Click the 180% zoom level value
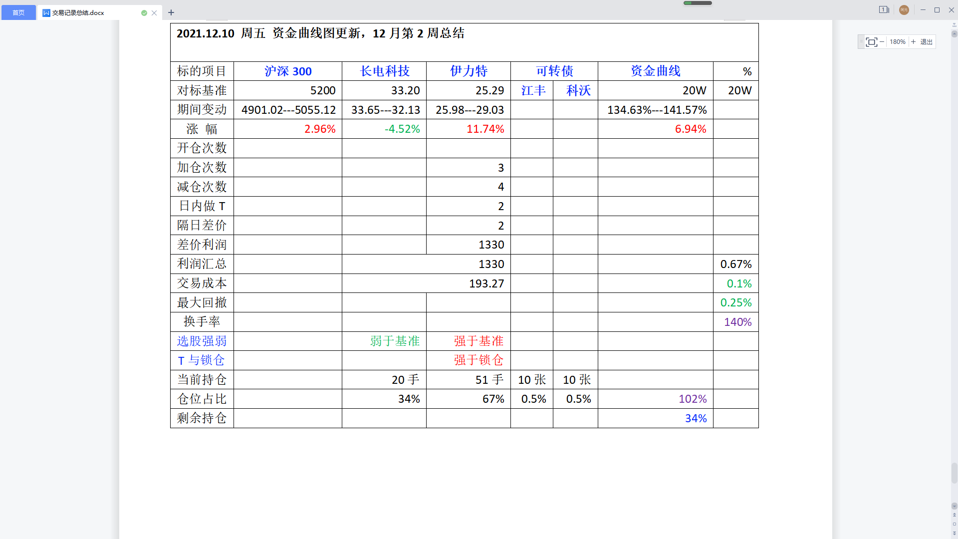The image size is (958, 539). [897, 42]
